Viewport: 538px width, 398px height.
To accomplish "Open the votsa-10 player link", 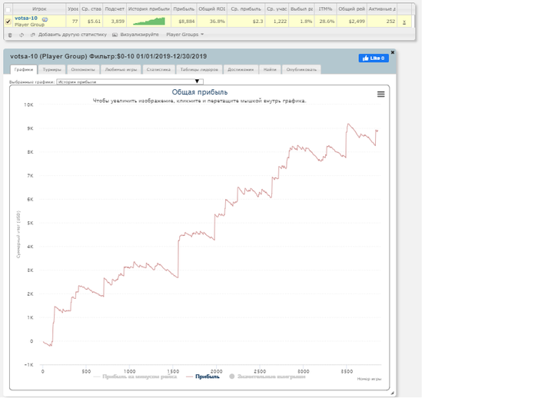I will pos(26,18).
